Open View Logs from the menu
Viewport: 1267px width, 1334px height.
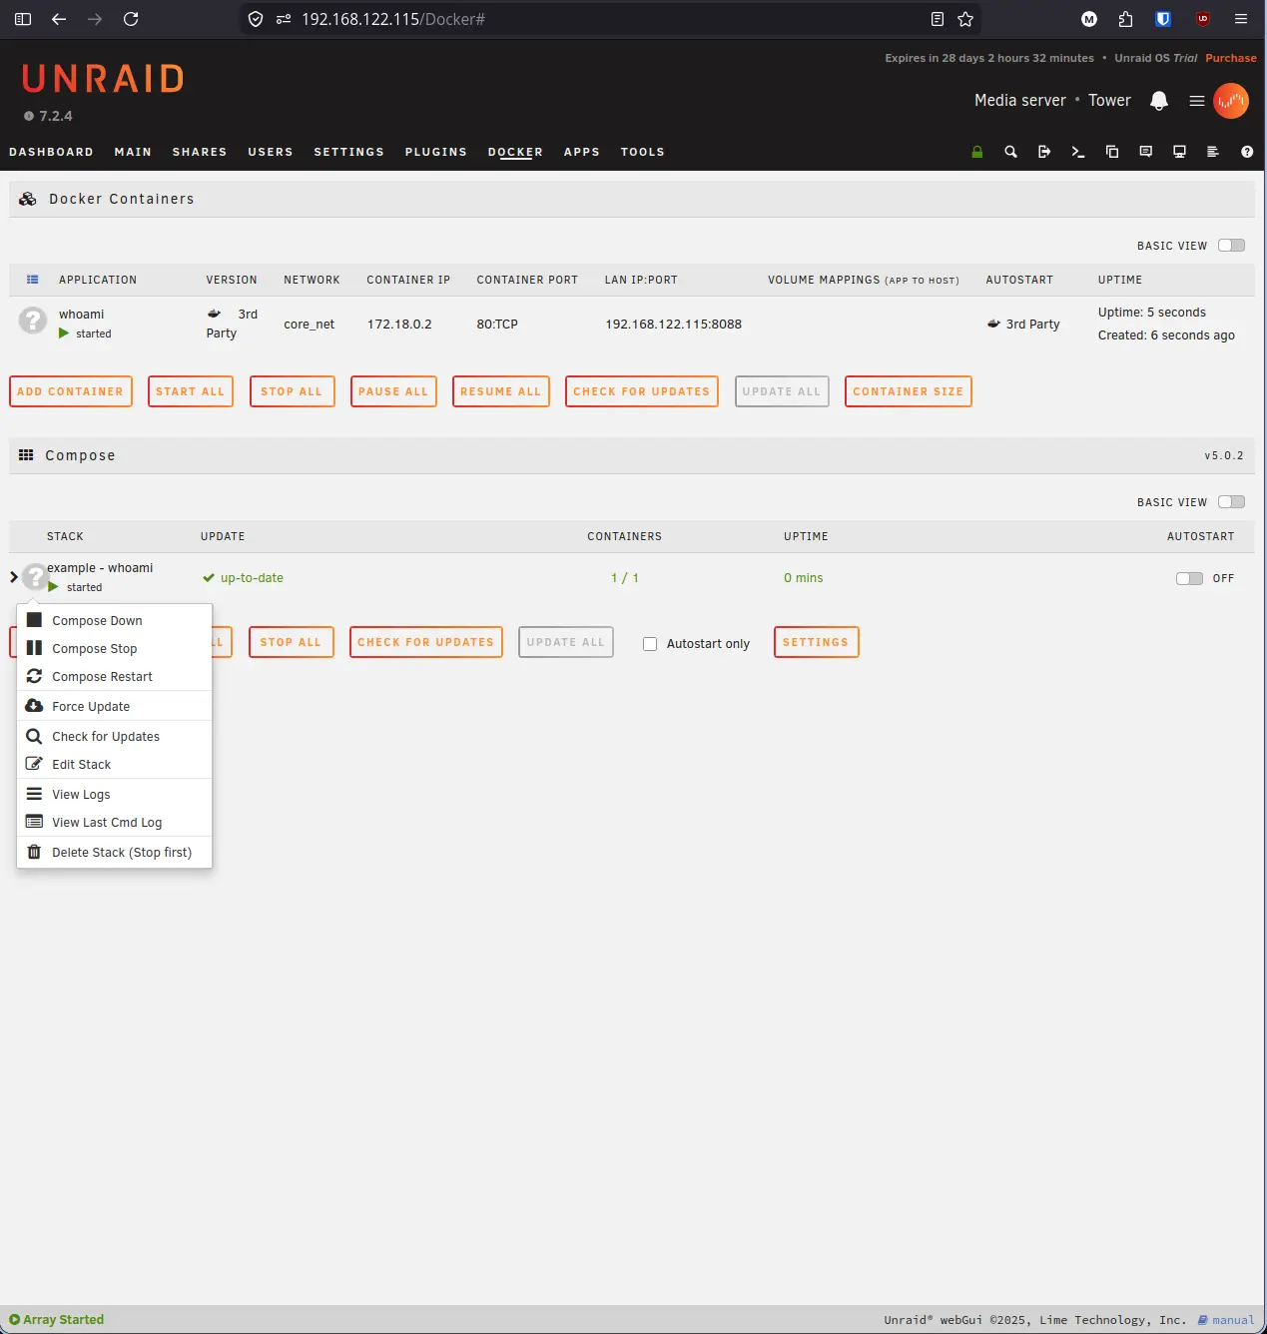[115, 794]
